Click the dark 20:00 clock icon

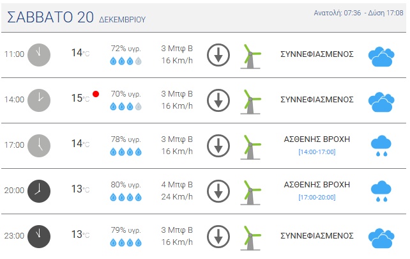point(38,190)
